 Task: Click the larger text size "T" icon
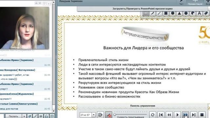(x=45, y=4)
